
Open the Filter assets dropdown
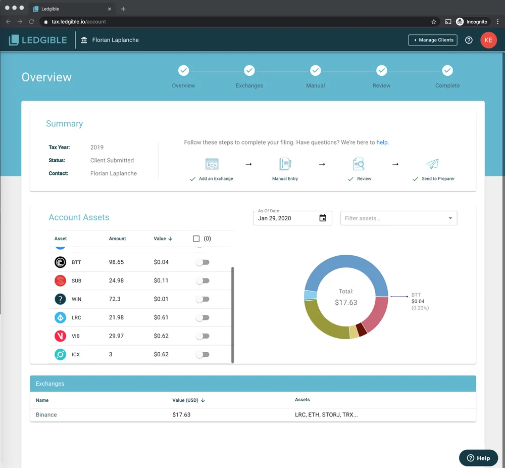tap(398, 218)
